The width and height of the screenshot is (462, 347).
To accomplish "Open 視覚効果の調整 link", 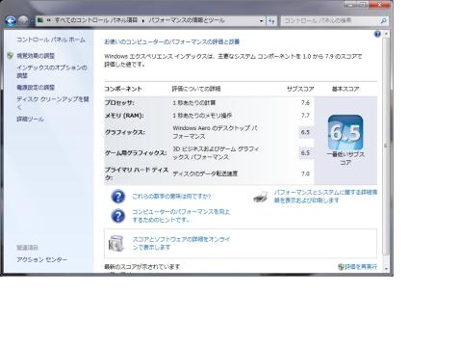I will coord(36,56).
